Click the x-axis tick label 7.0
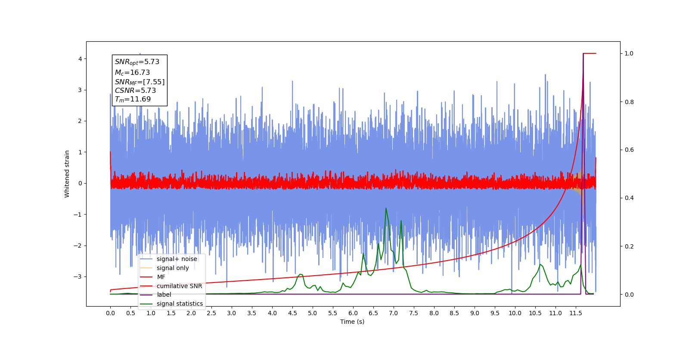Viewport: 689px width, 344px height. [x=394, y=313]
